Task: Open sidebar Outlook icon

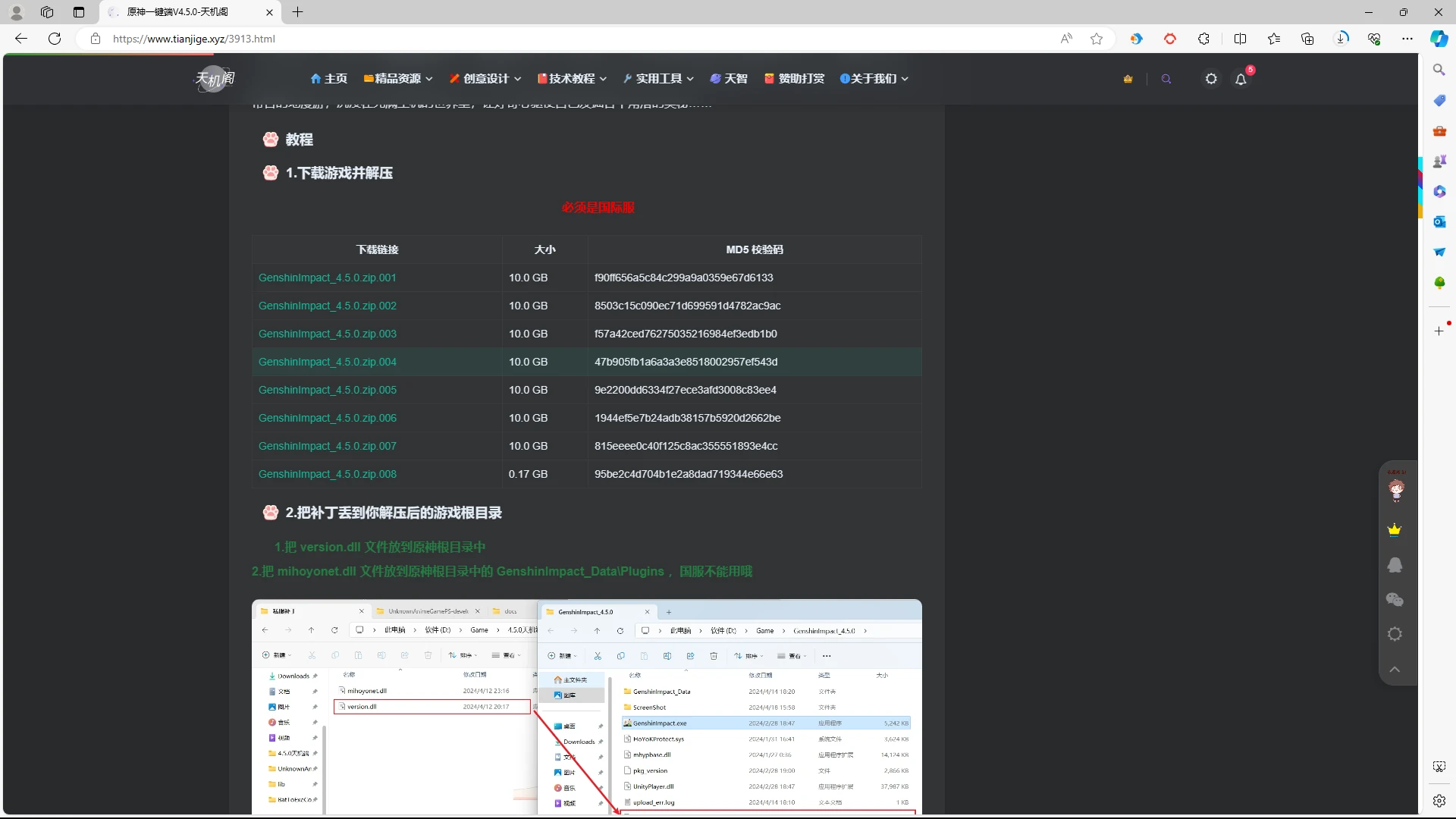Action: [1439, 221]
